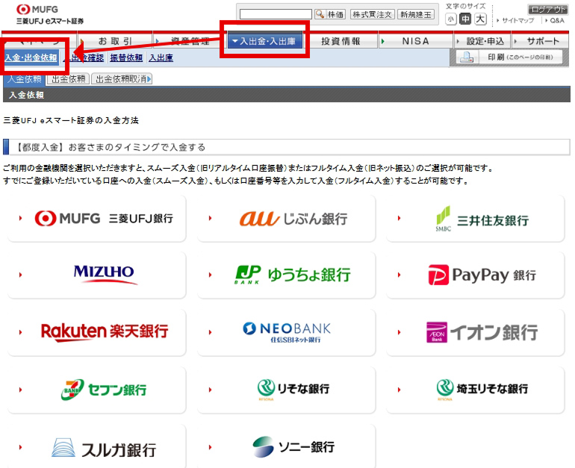This screenshot has height=468, width=575.
Task: Click the stock code search input field
Action: (x=276, y=14)
